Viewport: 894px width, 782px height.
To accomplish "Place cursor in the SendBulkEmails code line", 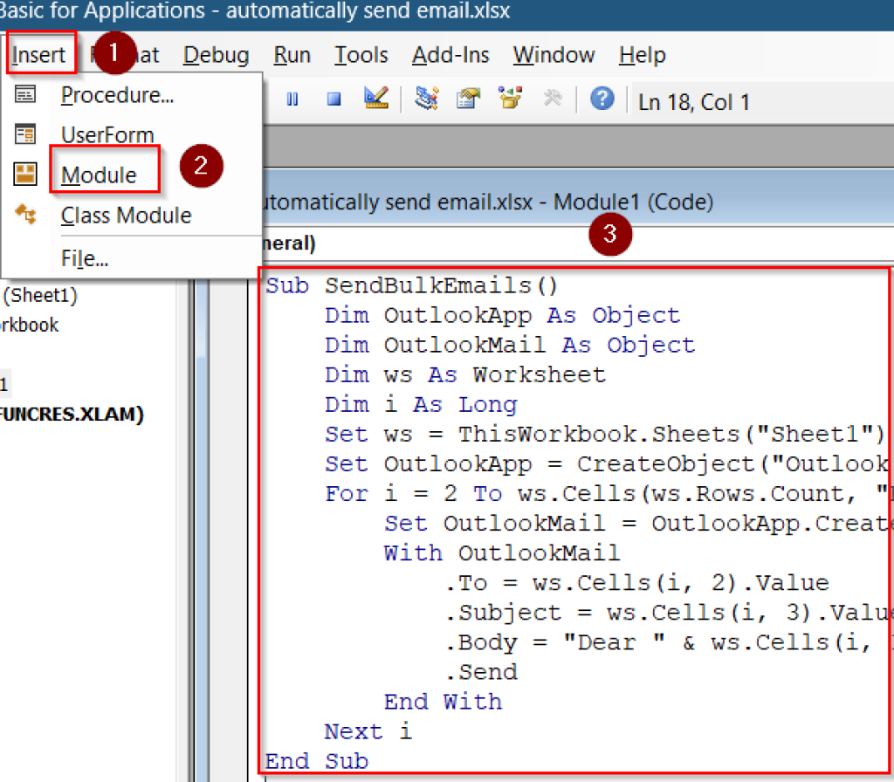I will pyautogui.click(x=410, y=285).
